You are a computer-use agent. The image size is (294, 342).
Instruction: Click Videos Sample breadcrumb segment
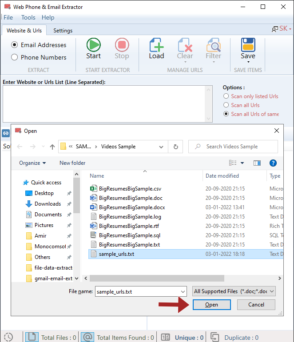tap(118, 147)
